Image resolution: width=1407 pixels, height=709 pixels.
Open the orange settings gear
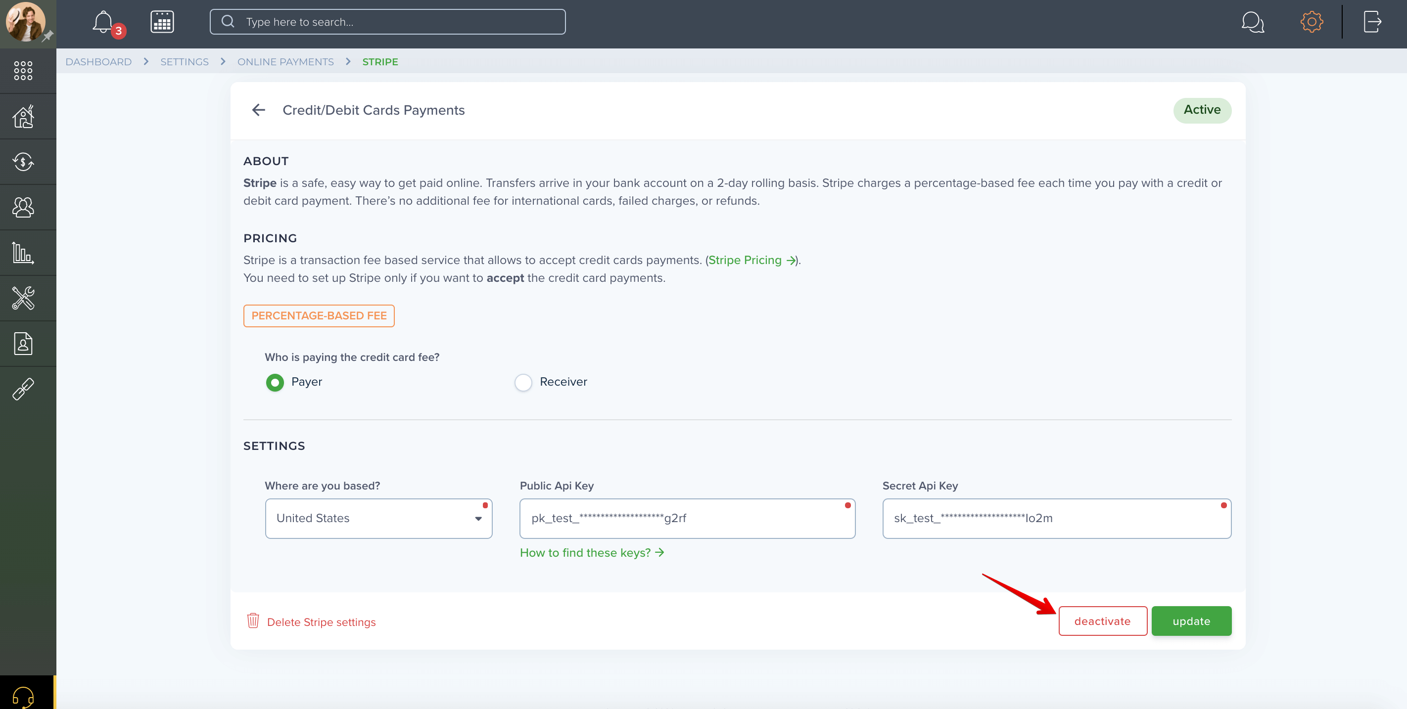1312,22
